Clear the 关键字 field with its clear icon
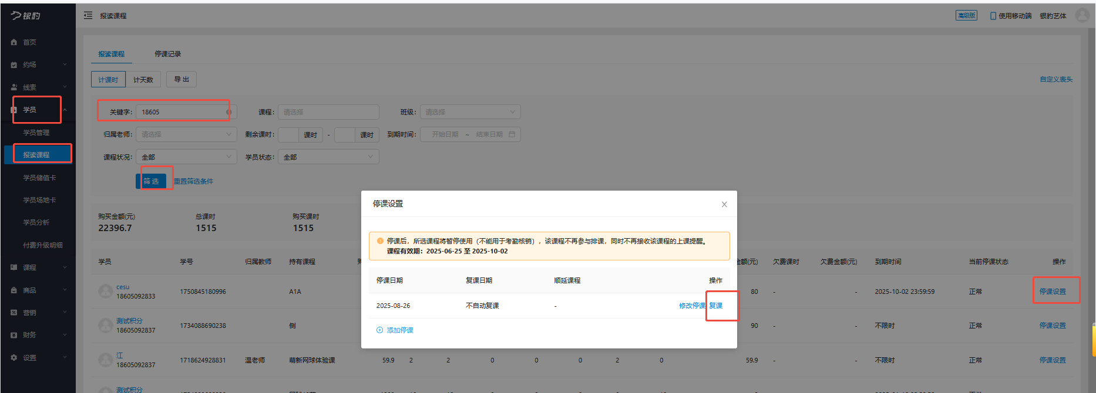1096x393 pixels. (x=228, y=112)
